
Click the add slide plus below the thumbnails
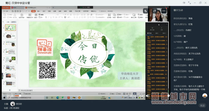(x=10, y=90)
